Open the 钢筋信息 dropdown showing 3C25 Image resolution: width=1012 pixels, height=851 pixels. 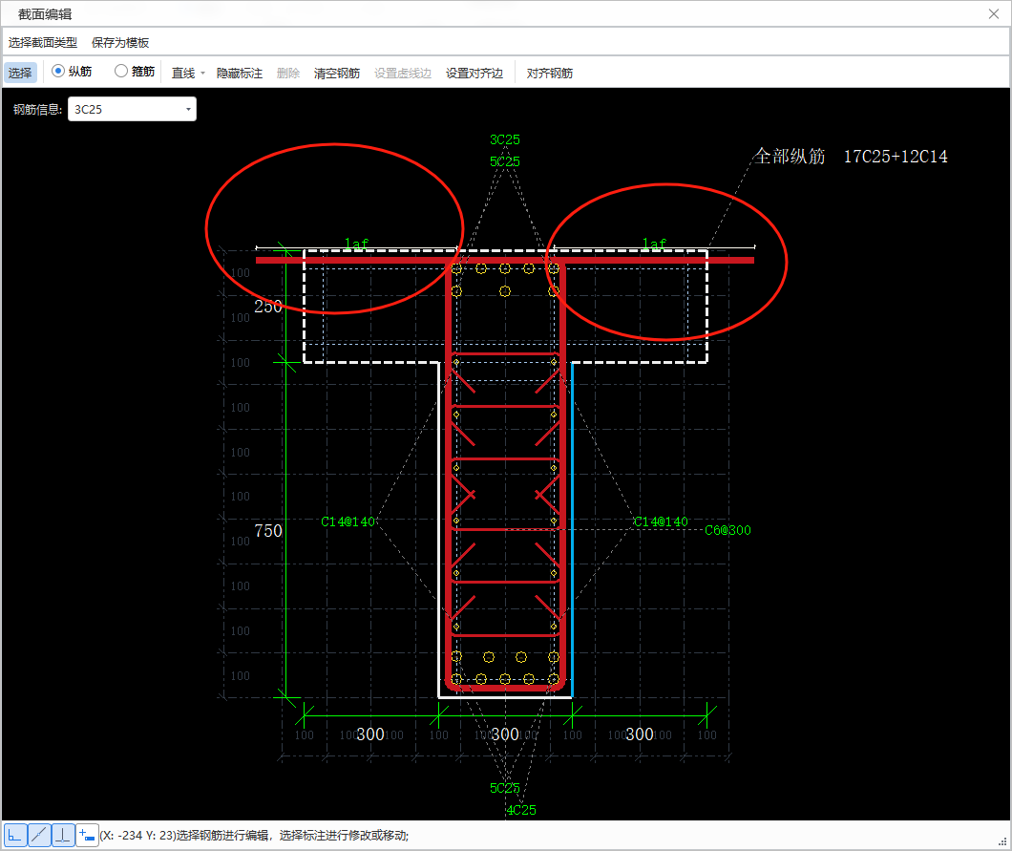(132, 109)
